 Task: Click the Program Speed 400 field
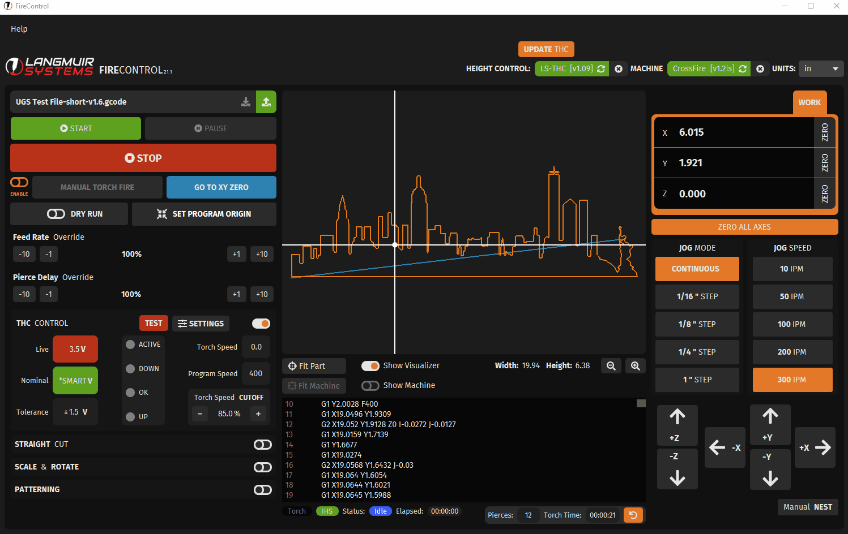pos(256,373)
